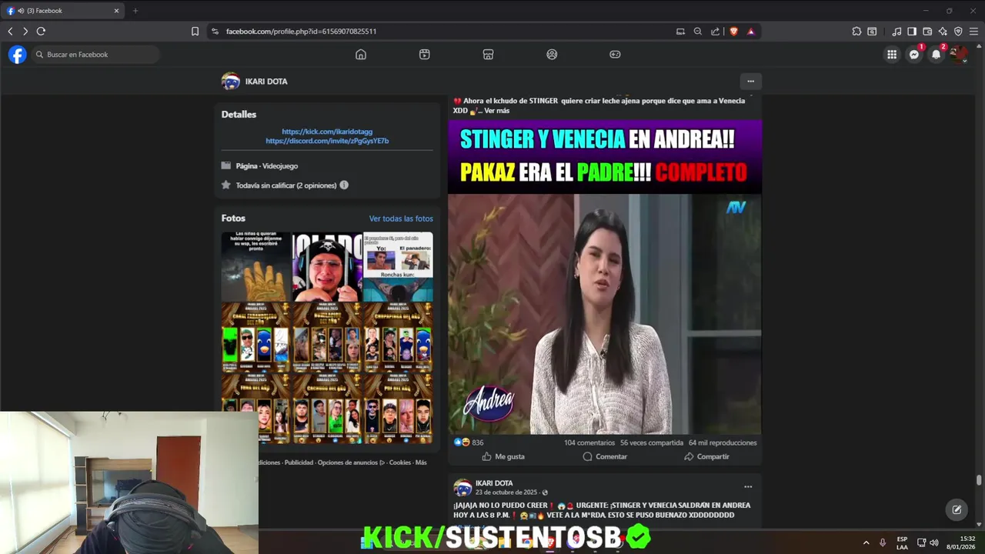985x554 pixels.
Task: Open Ver todas las fotos
Action: (401, 219)
